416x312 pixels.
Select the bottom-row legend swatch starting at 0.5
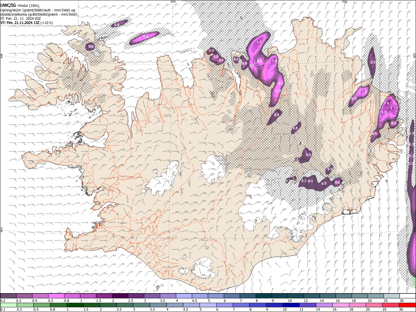tap(42, 305)
